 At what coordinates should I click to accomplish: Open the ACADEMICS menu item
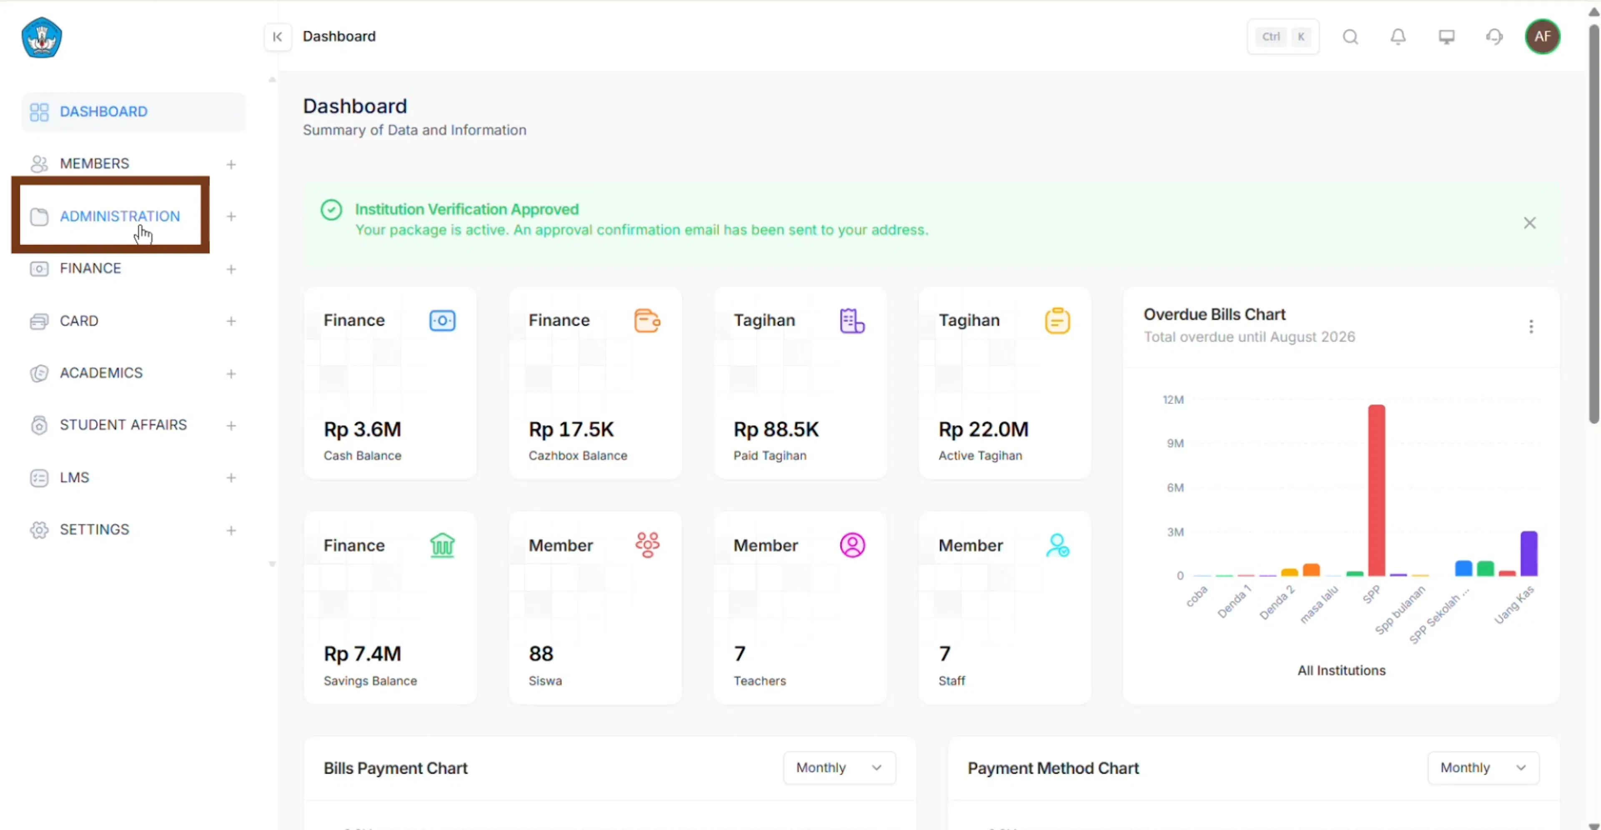click(x=100, y=373)
